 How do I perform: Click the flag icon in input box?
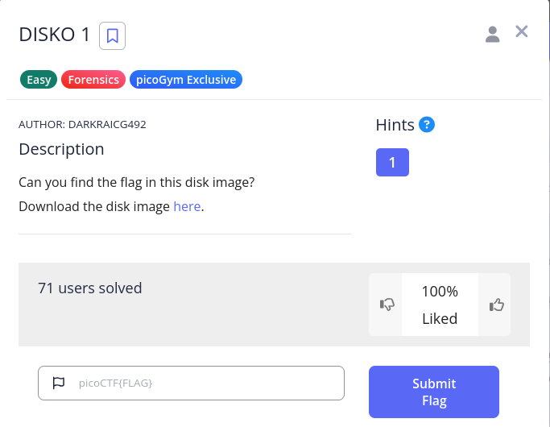(x=59, y=383)
